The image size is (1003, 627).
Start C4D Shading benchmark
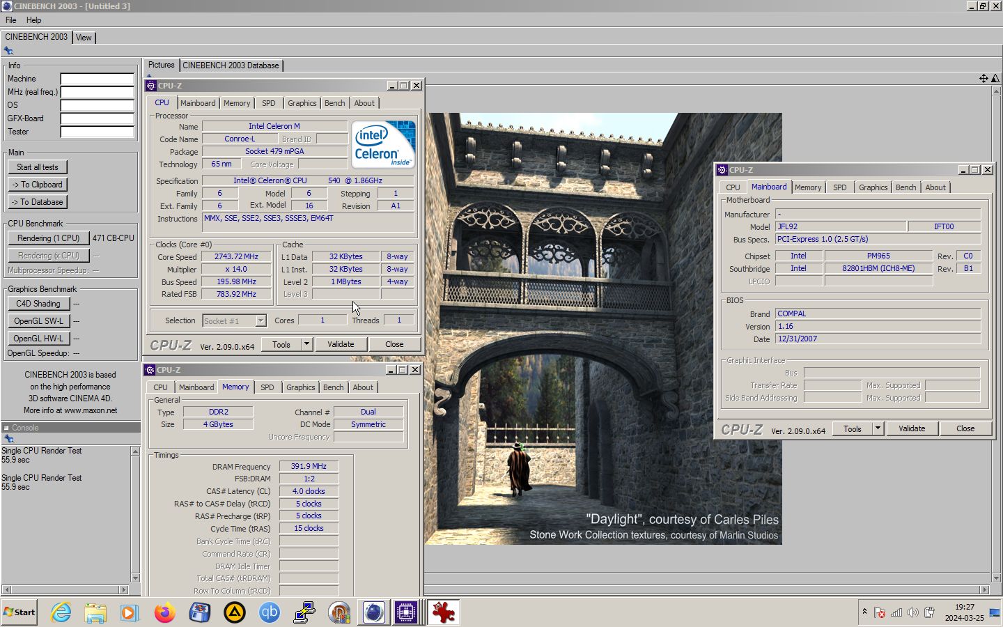tap(38, 304)
